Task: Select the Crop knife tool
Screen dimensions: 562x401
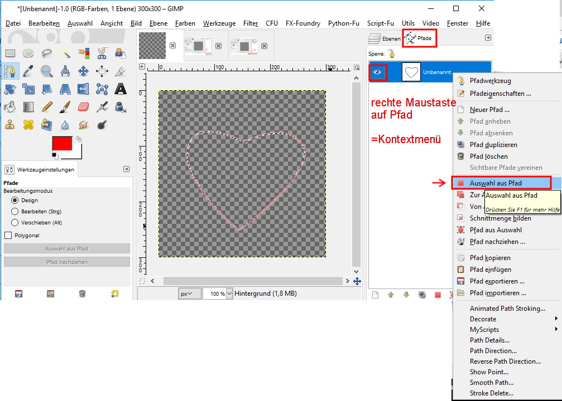Action: tap(121, 71)
